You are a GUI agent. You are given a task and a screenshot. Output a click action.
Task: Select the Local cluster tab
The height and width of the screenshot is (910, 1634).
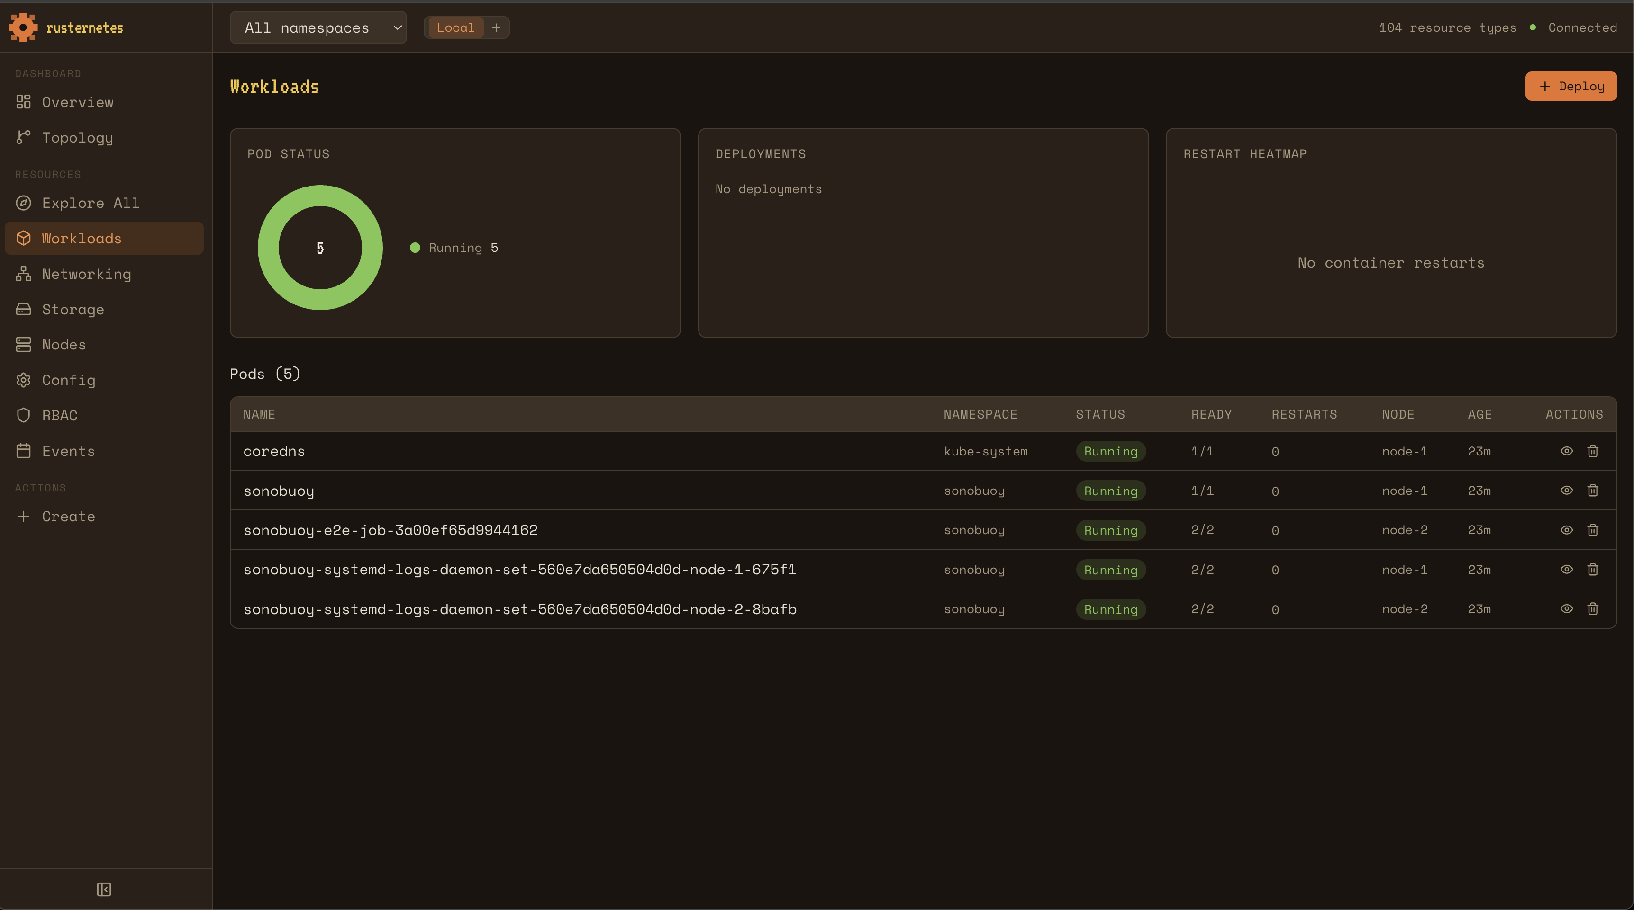click(x=455, y=27)
